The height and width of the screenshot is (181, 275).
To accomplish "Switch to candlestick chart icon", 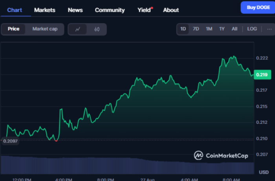I will (97, 29).
